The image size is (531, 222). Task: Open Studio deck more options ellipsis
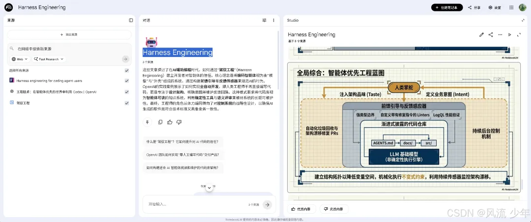tap(500, 34)
